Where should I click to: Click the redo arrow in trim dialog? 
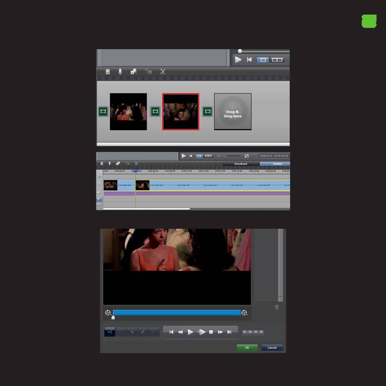(143, 332)
